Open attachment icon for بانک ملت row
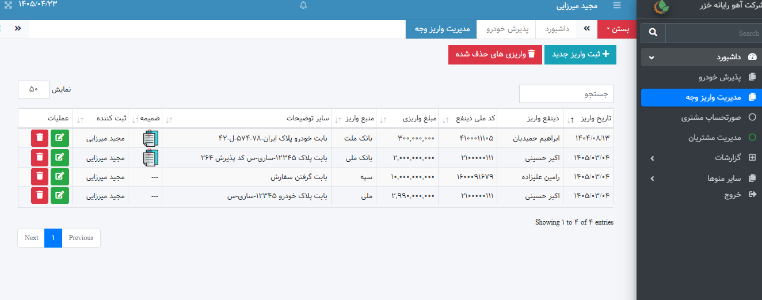Viewport: 762px width, 300px height. click(x=150, y=138)
